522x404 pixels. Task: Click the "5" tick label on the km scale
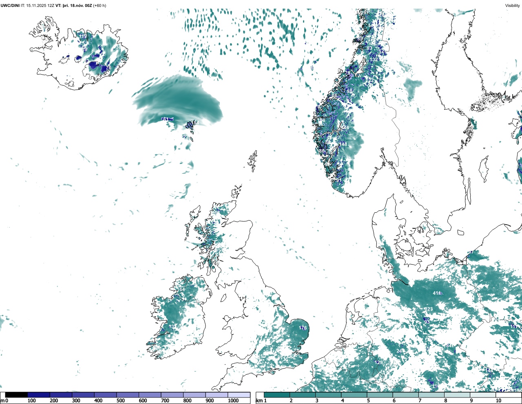pos(368,401)
